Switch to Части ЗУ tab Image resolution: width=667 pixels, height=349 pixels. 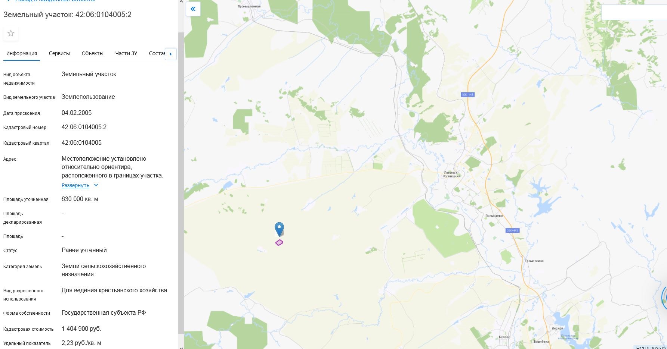point(126,53)
